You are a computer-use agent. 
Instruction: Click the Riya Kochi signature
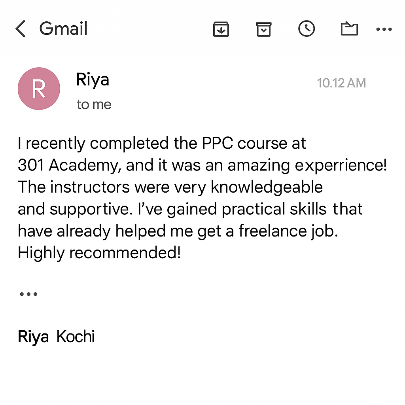(x=56, y=337)
